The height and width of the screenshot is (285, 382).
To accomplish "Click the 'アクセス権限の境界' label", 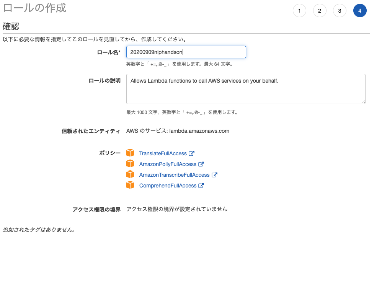I will tap(96, 210).
